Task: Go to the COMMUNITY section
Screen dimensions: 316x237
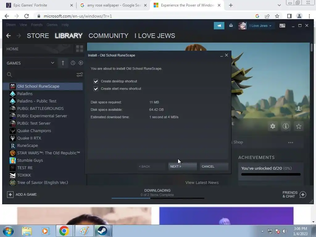Action: point(108,36)
